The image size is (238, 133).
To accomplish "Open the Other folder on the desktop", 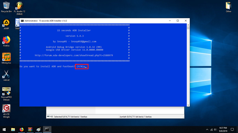I will coord(228,7).
